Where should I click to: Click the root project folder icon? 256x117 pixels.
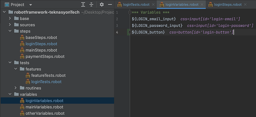coord(11,12)
